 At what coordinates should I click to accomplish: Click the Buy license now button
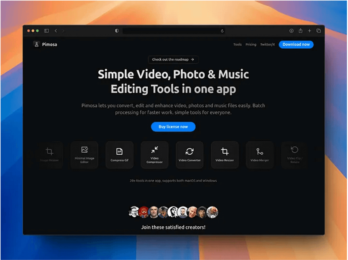(x=173, y=127)
